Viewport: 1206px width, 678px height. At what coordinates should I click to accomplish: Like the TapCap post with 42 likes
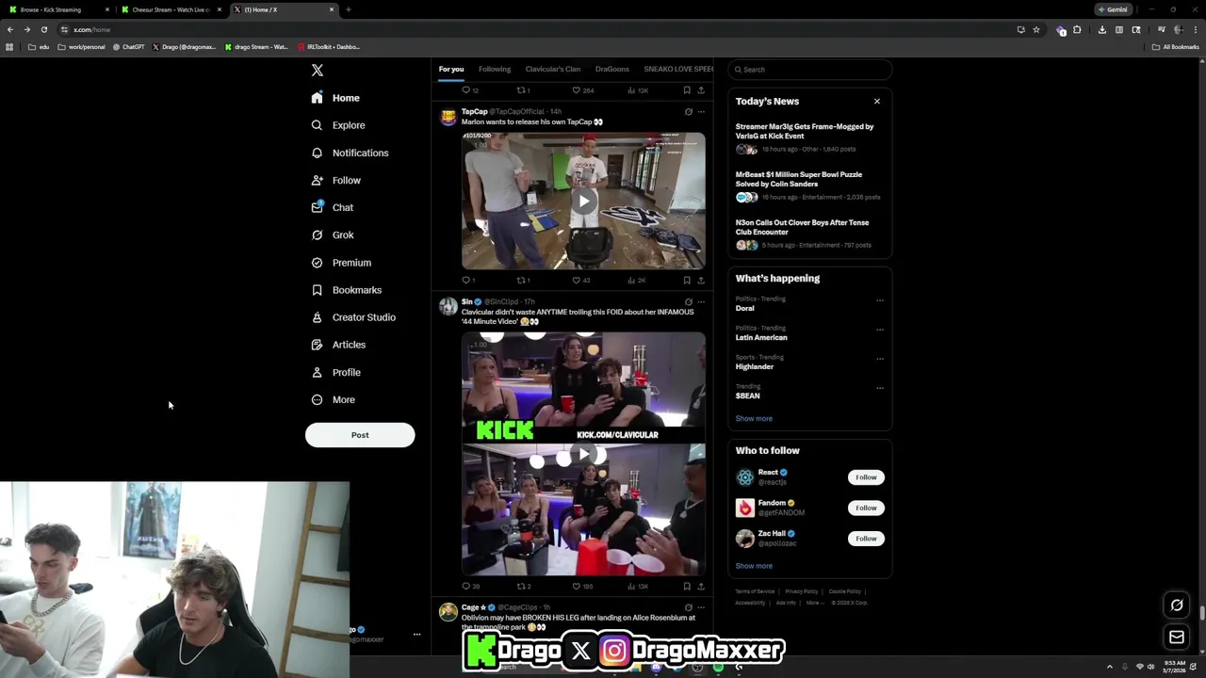click(x=581, y=281)
